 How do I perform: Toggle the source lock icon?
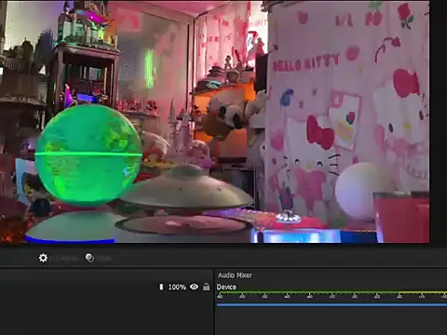[x=206, y=287]
